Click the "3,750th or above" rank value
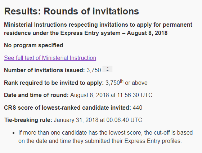 126,83
